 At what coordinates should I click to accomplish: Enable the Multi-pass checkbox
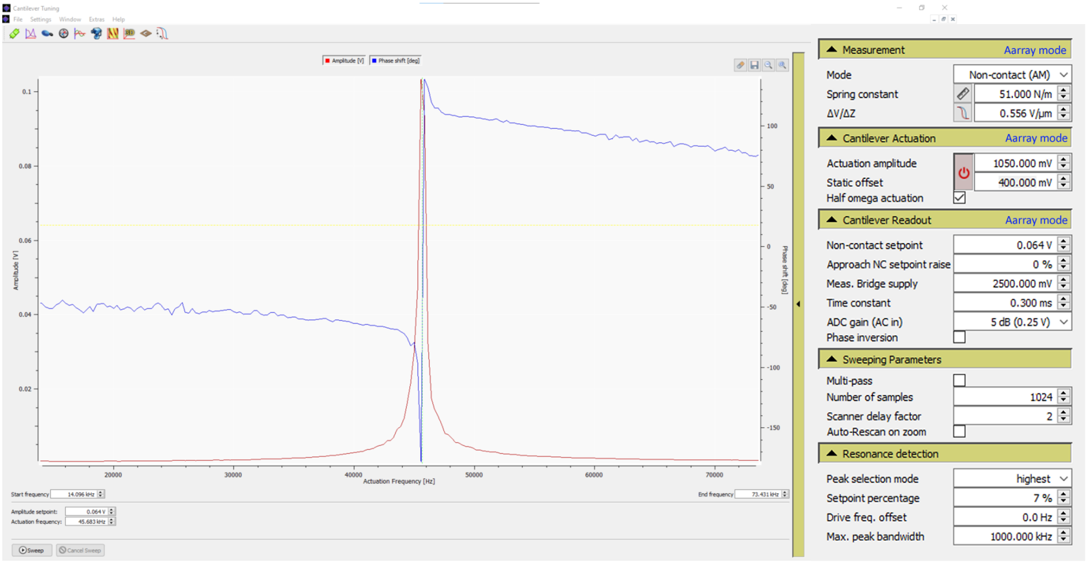pos(960,381)
